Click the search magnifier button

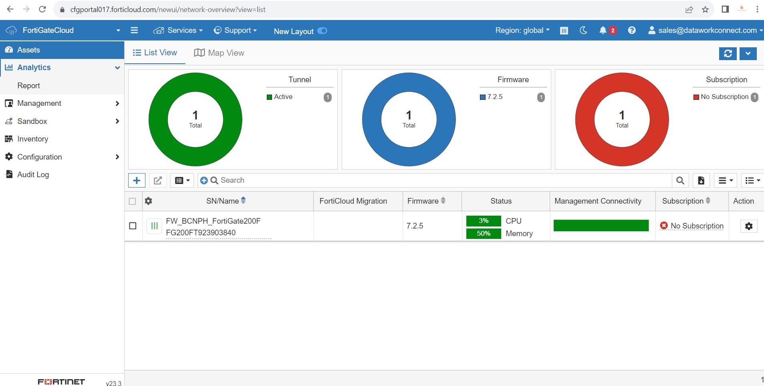(680, 180)
